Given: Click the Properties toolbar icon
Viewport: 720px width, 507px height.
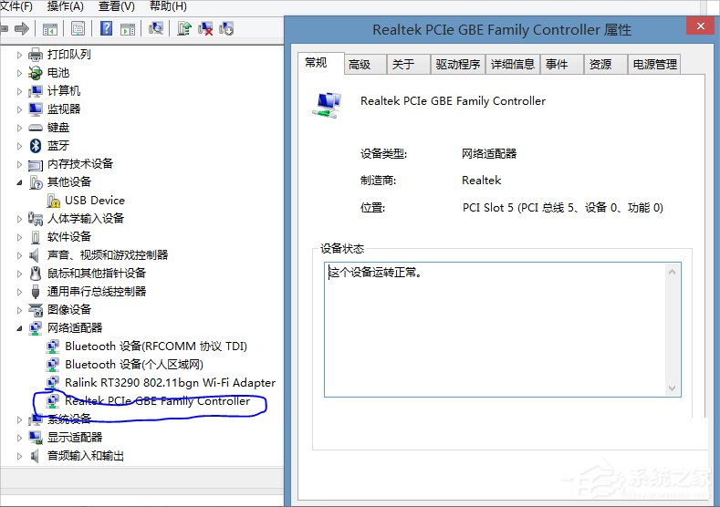Looking at the screenshot, I should [78, 29].
